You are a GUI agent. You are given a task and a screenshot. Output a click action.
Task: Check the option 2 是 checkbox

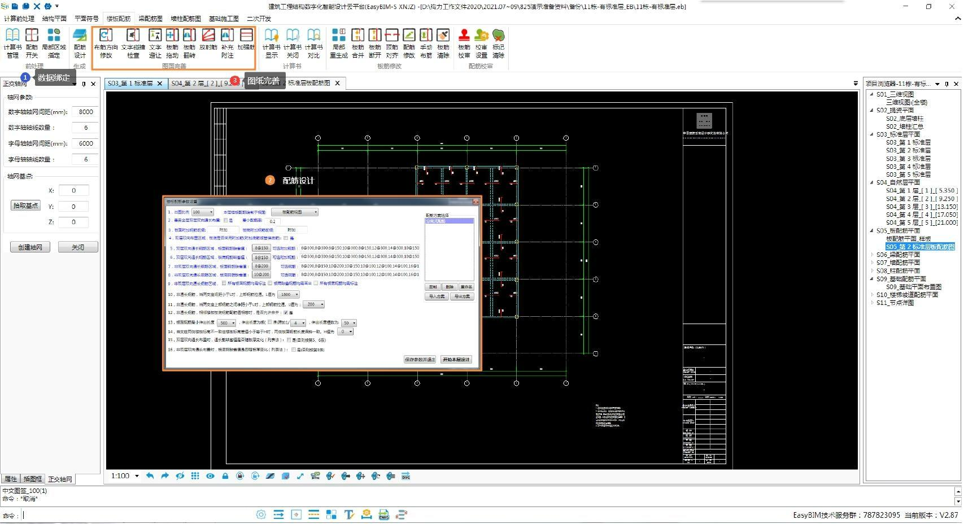click(226, 221)
